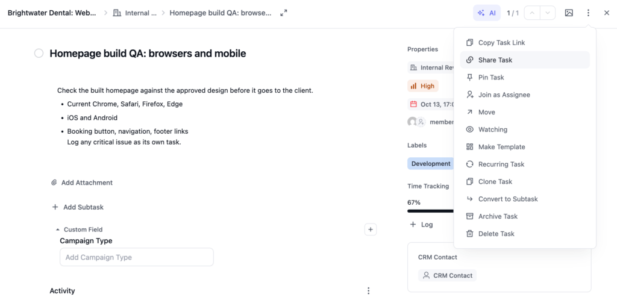Click the task title heading text
617x303 pixels.
click(x=148, y=54)
